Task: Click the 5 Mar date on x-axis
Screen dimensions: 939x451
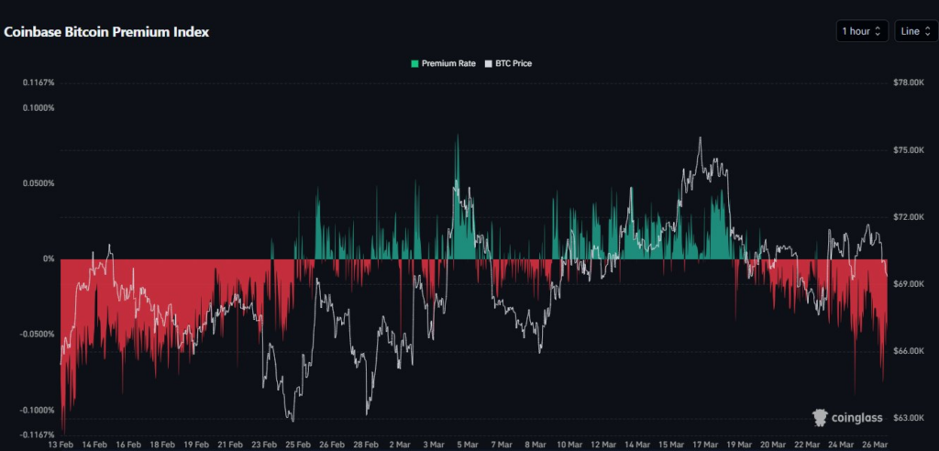Action: tap(466, 443)
